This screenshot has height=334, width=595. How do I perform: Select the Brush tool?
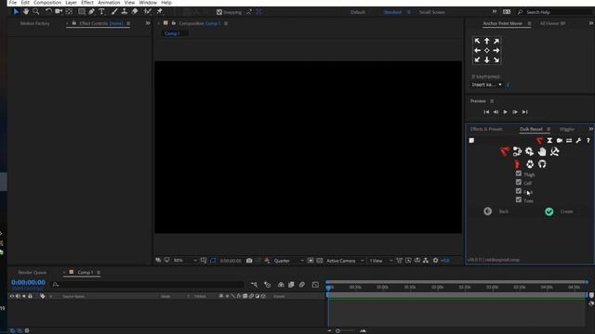114,12
